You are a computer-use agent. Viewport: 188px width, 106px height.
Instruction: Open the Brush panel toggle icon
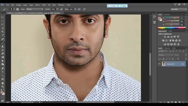pyautogui.click(x=18, y=9)
